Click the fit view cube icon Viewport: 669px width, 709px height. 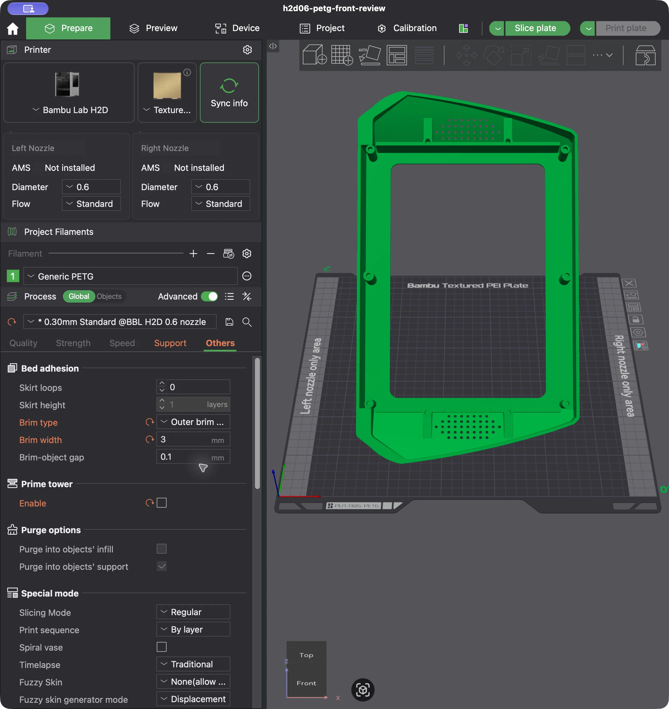pos(363,690)
